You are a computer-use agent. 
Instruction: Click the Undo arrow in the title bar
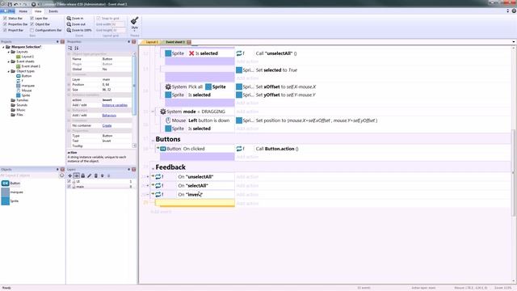[15, 4]
